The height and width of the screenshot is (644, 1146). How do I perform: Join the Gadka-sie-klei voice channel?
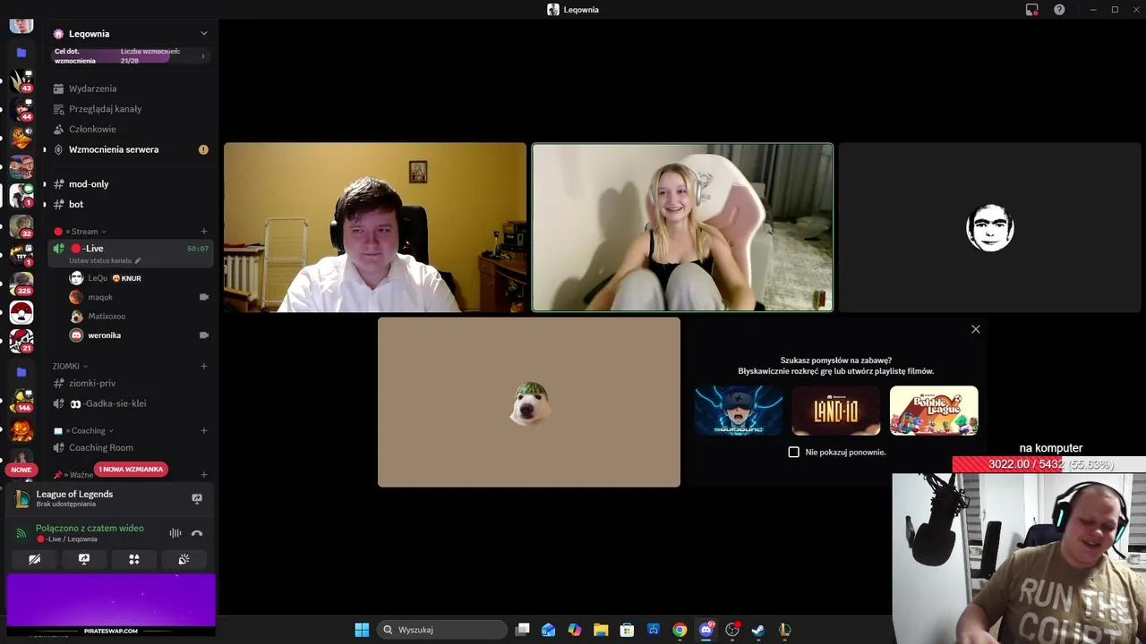pyautogui.click(x=131, y=403)
